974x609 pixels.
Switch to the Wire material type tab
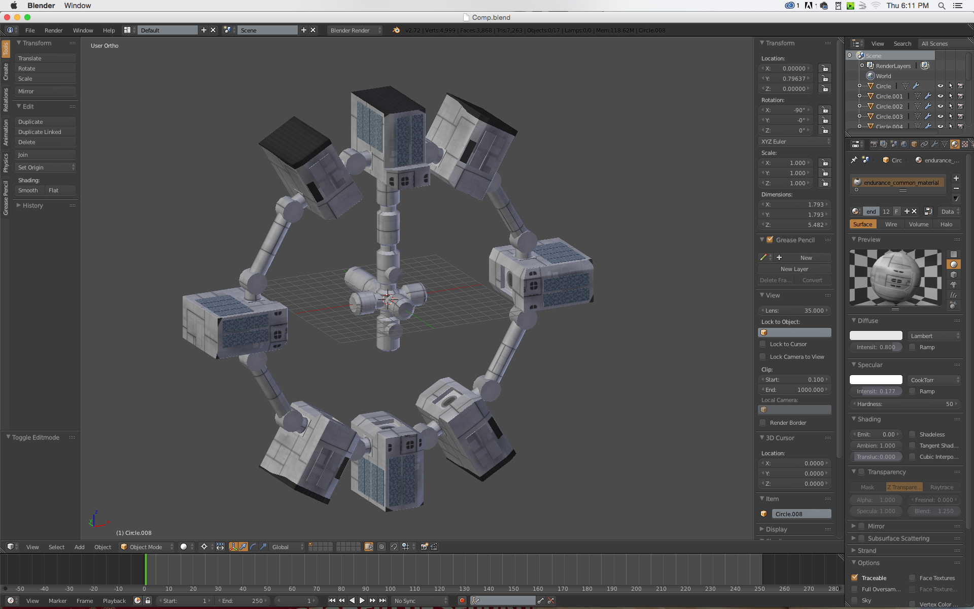[x=891, y=224]
